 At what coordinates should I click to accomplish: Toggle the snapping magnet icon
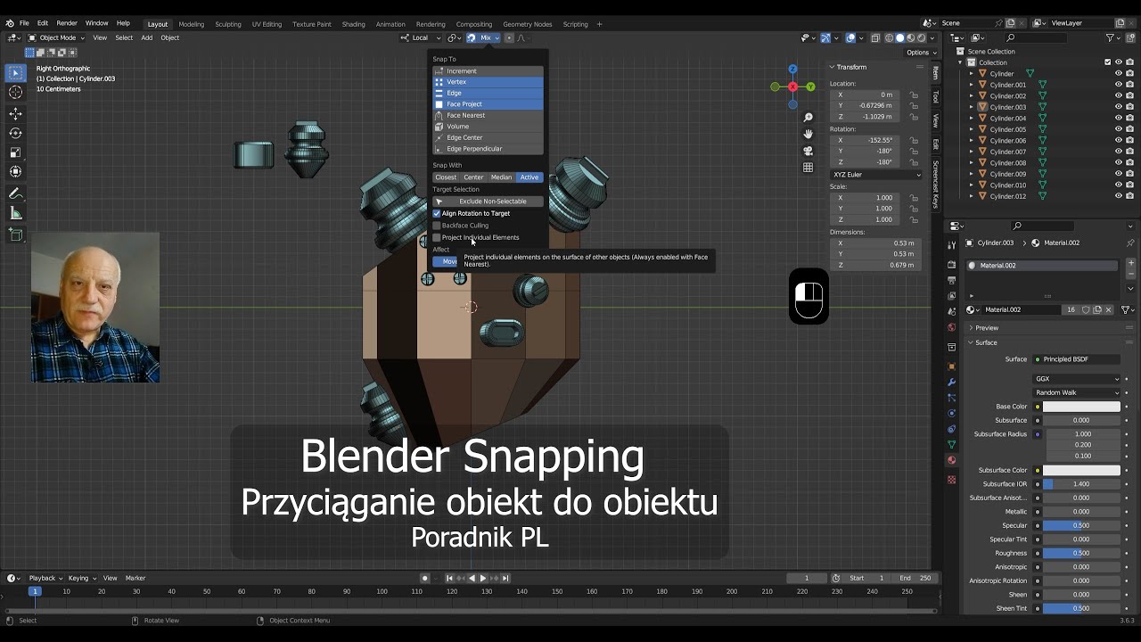click(x=472, y=37)
